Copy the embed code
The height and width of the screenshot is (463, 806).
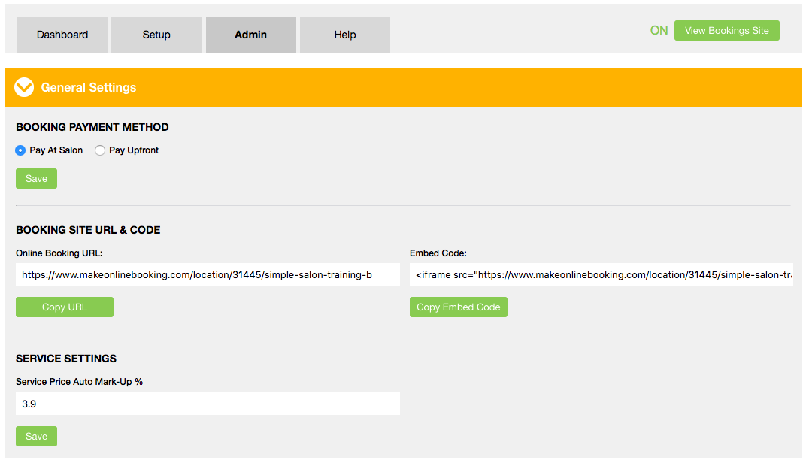[459, 307]
